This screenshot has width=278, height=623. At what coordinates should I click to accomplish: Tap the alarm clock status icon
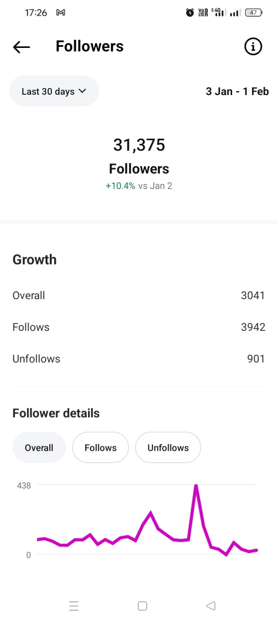tap(190, 12)
